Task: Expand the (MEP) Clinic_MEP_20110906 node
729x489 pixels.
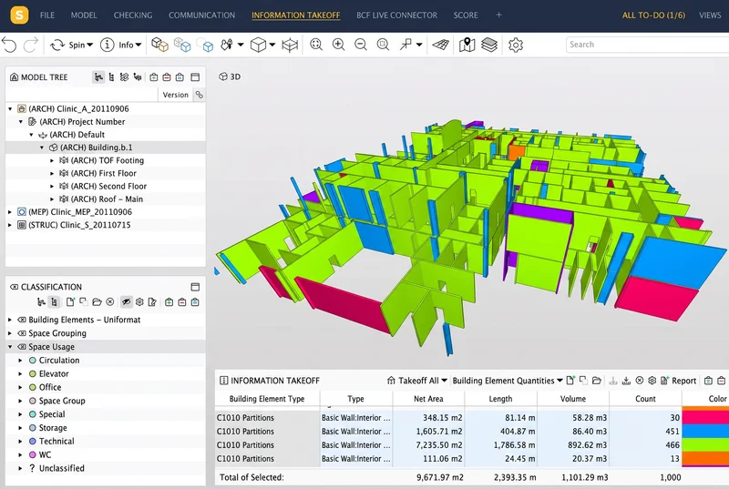Action: tap(10, 212)
